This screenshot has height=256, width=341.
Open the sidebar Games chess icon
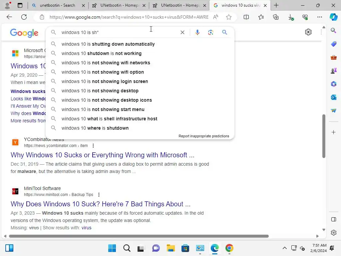(333, 71)
